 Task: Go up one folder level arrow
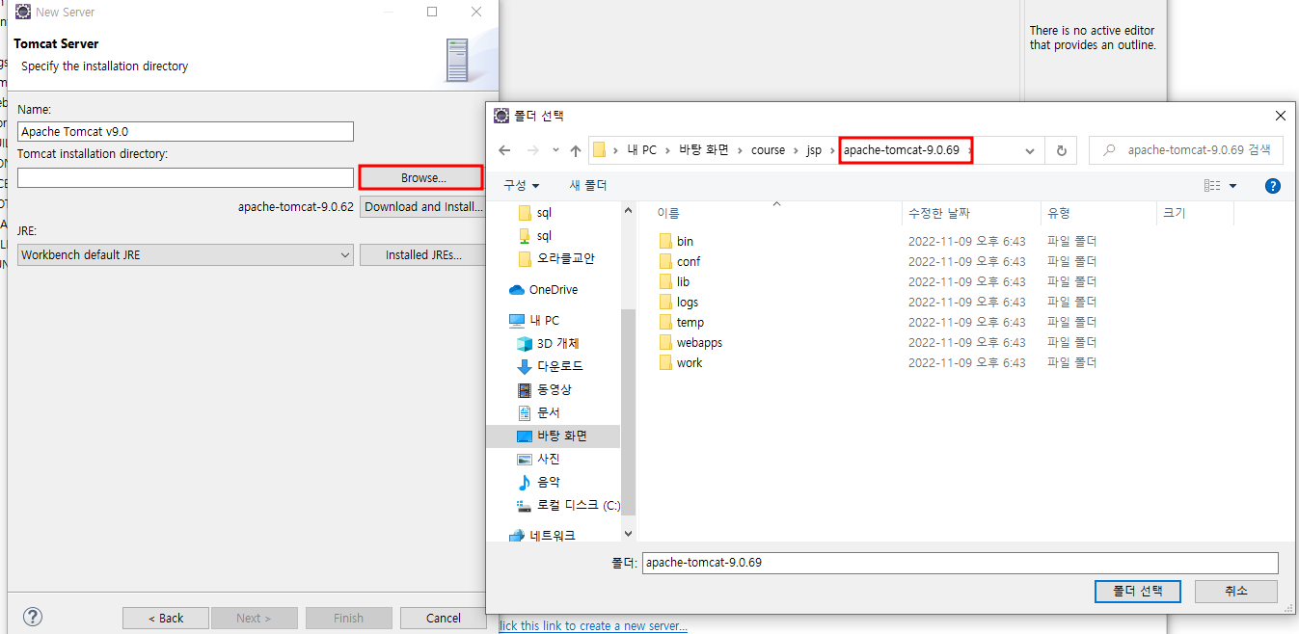576,150
